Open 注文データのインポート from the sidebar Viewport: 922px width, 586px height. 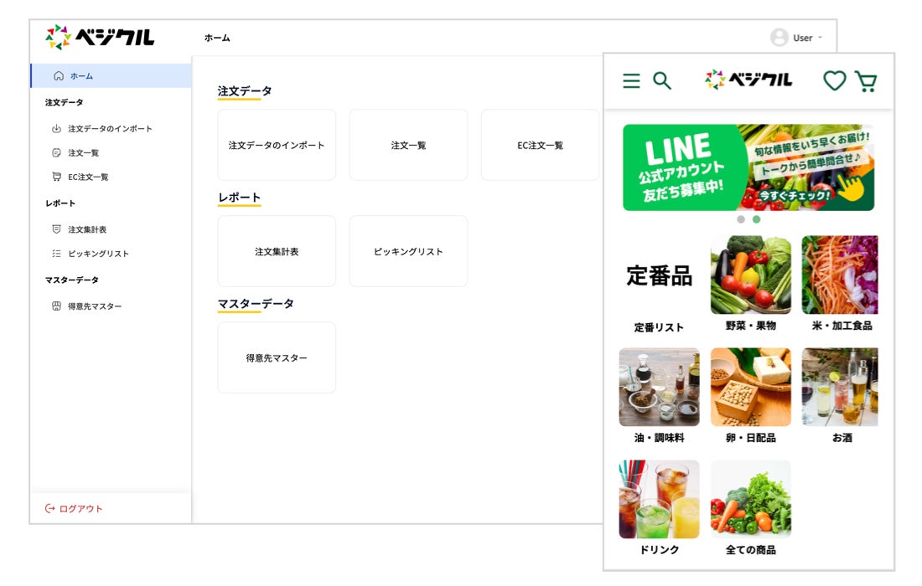[x=110, y=129]
